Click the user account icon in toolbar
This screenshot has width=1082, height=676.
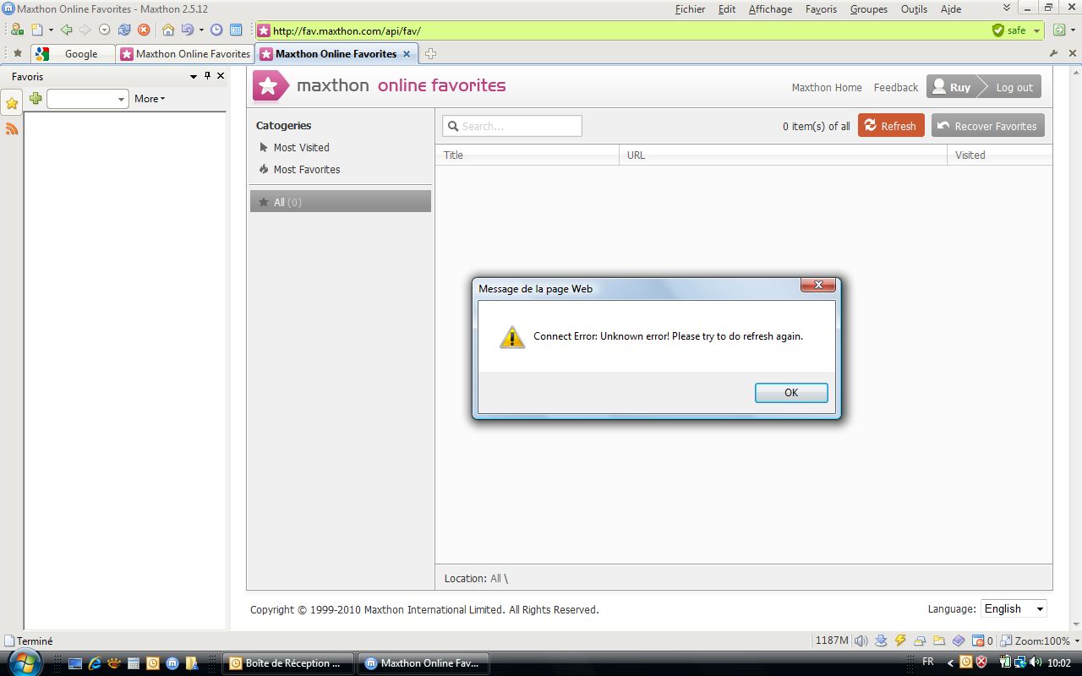click(x=17, y=30)
